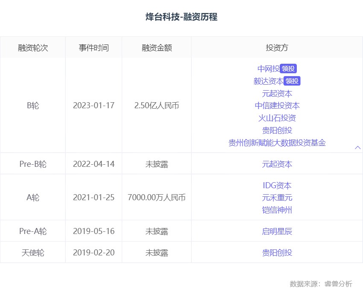Click the 事件时间 column header
This screenshot has height=302, width=363.
click(94, 48)
